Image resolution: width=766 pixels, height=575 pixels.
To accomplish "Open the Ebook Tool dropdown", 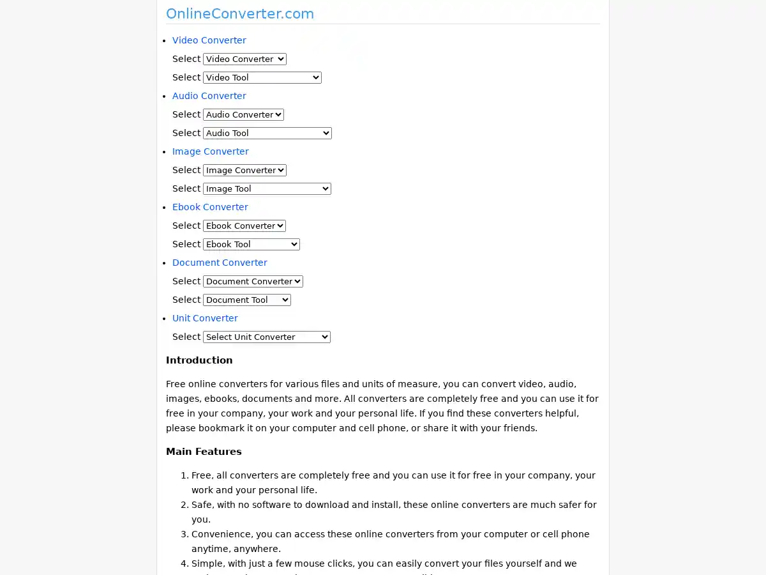I will tap(251, 244).
